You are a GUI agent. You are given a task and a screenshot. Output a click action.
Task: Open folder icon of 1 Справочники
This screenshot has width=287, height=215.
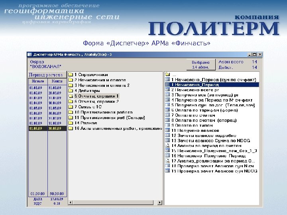(x=71, y=74)
